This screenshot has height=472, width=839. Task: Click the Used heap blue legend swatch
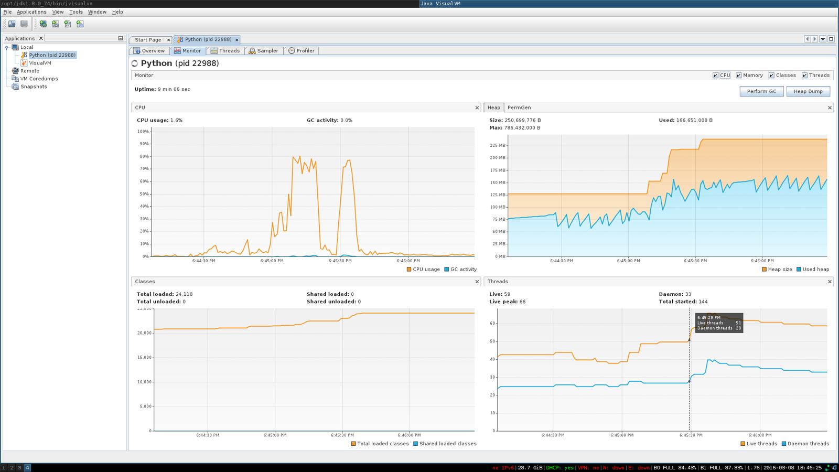pos(799,270)
